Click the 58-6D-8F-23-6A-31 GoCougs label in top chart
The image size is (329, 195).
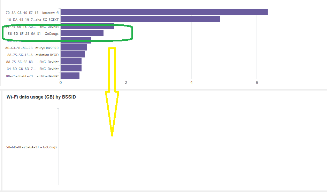pos(33,33)
